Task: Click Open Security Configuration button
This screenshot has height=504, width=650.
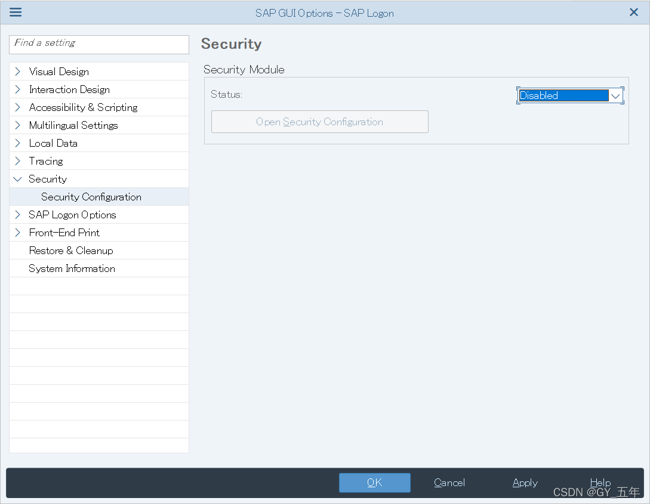Action: (x=319, y=122)
